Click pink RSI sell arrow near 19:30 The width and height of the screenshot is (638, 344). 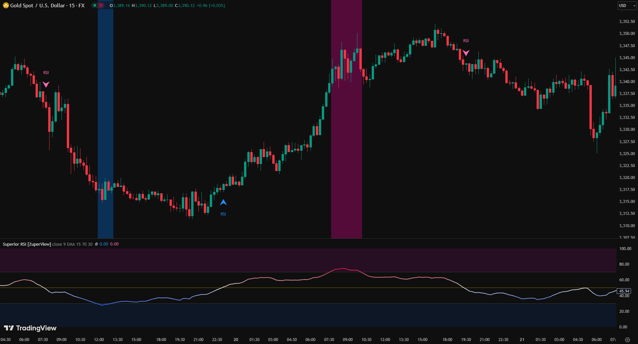466,53
